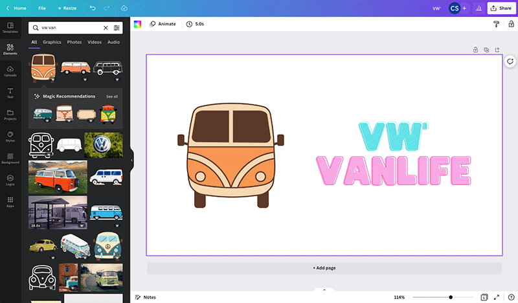The image size is (518, 303).
Task: Click the undo arrow icon
Action: coord(92,8)
